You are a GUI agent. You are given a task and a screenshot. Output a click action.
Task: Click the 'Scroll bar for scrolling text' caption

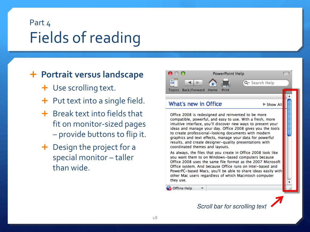[232, 206]
